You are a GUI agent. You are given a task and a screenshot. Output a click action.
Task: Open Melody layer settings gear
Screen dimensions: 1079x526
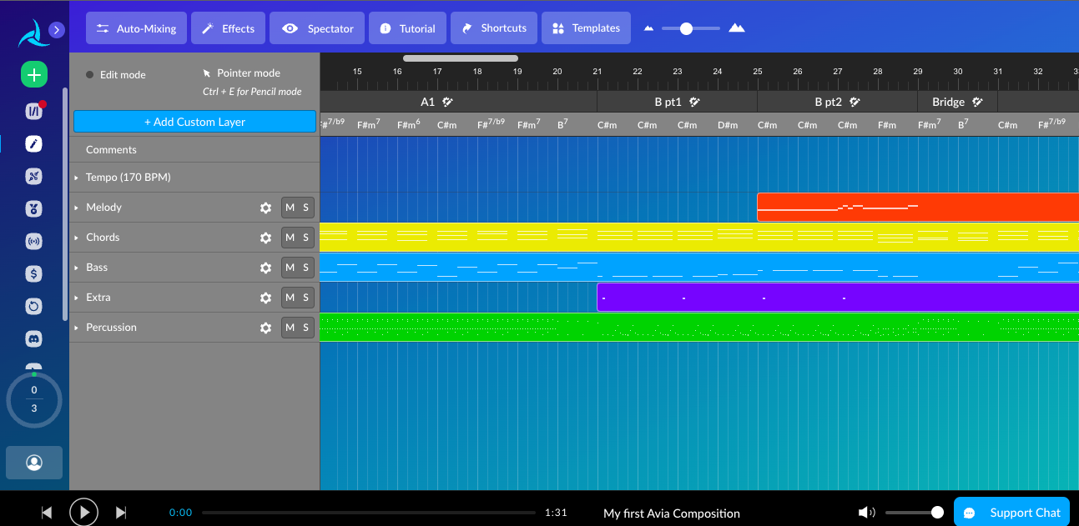(x=265, y=208)
